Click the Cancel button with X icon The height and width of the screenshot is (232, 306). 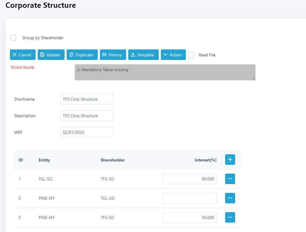(23, 55)
